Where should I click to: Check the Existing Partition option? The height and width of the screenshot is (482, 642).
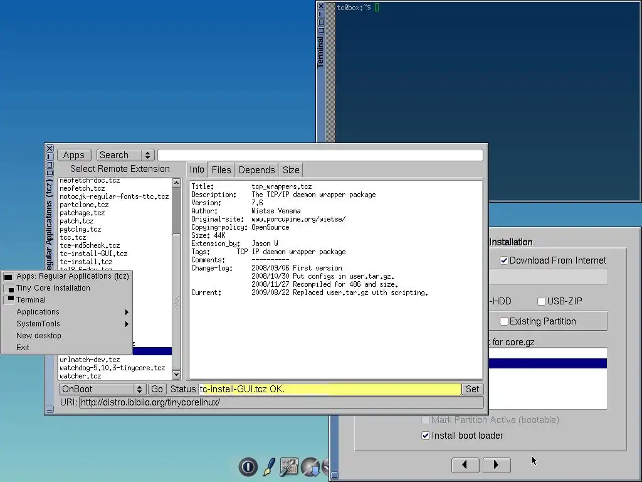pyautogui.click(x=504, y=321)
